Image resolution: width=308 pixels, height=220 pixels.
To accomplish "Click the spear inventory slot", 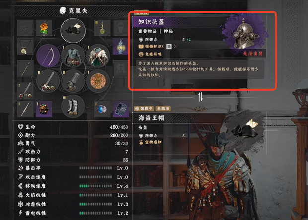I will (25, 68).
